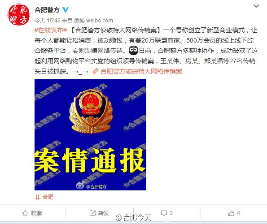
Task: Click the hash icon beside 合肥 tag
Action: (37, 197)
